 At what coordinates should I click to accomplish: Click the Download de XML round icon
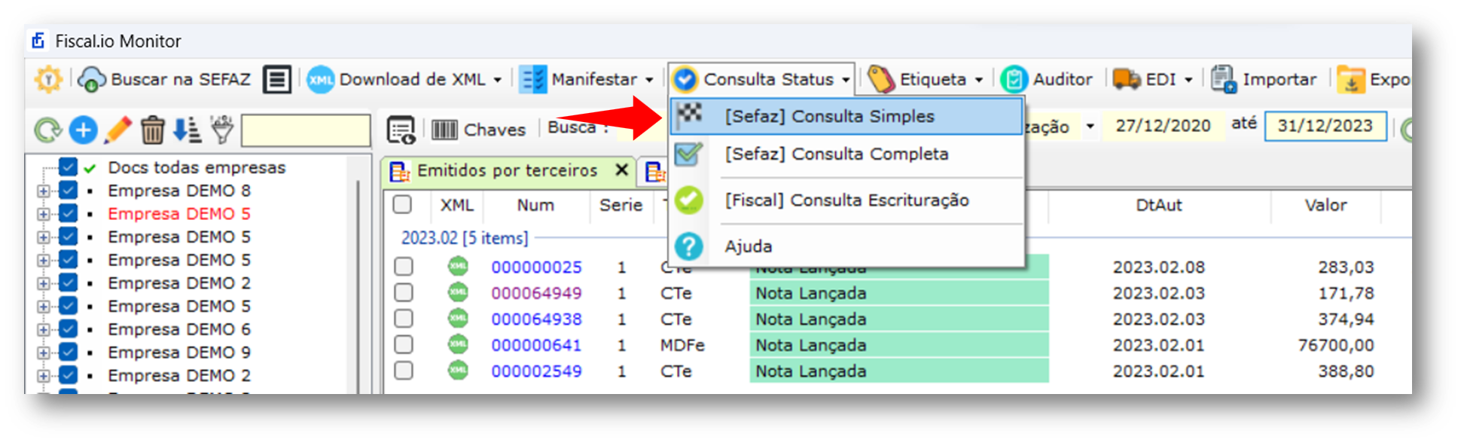click(x=321, y=79)
